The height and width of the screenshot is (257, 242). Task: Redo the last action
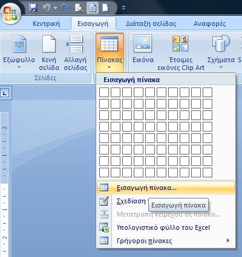[x=65, y=8]
